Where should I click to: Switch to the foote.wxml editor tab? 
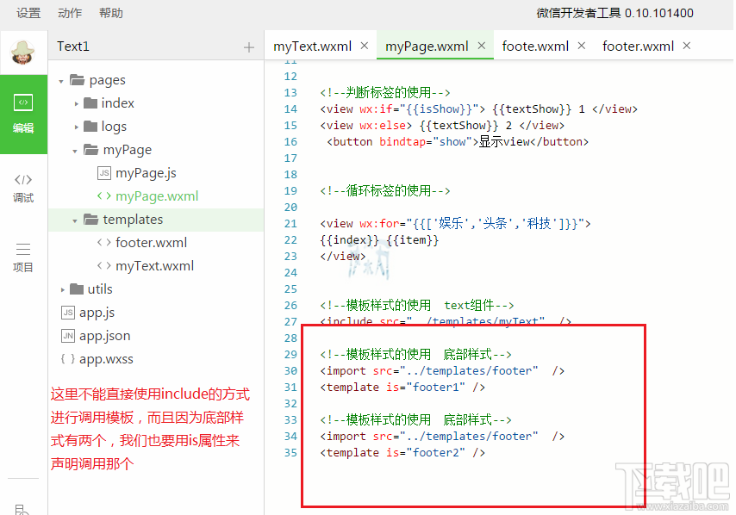(x=535, y=46)
